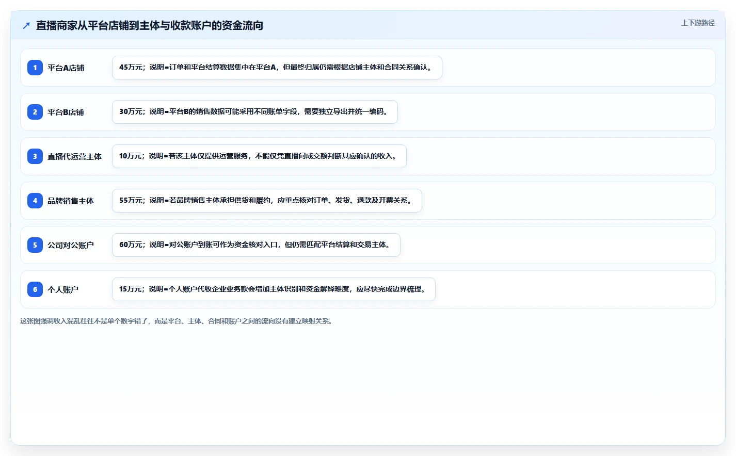Select the 个人账户 label
The image size is (736, 456).
click(63, 289)
